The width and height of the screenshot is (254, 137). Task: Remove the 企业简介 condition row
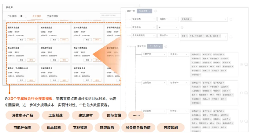(241, 93)
